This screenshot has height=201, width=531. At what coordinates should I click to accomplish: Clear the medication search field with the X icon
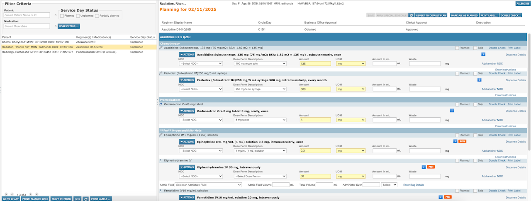[x=56, y=26]
